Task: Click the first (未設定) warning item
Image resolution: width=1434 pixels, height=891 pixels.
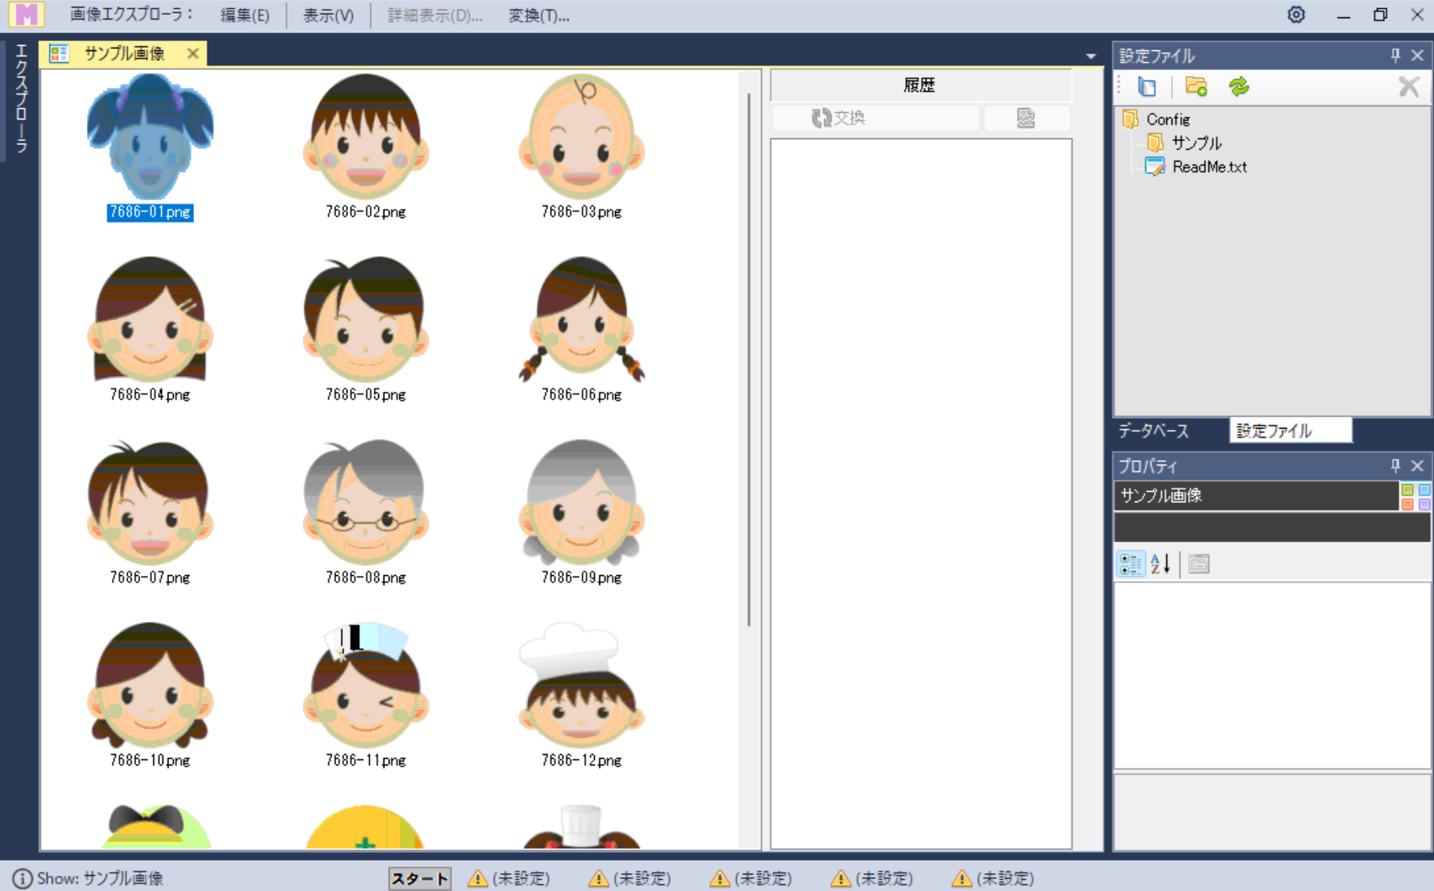Action: point(509,878)
